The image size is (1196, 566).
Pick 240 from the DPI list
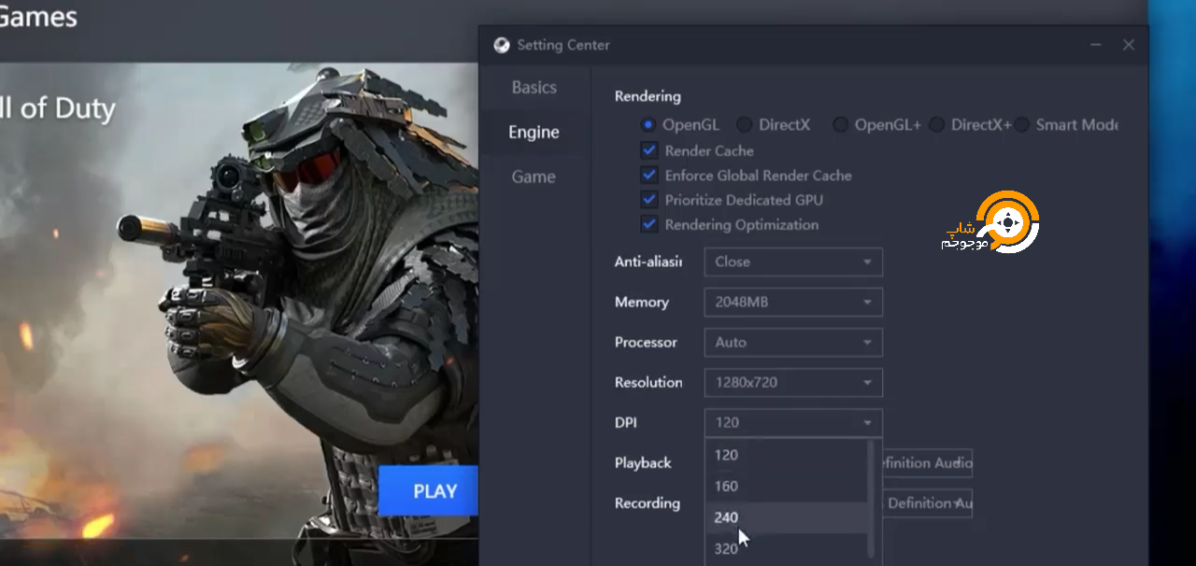coord(786,516)
